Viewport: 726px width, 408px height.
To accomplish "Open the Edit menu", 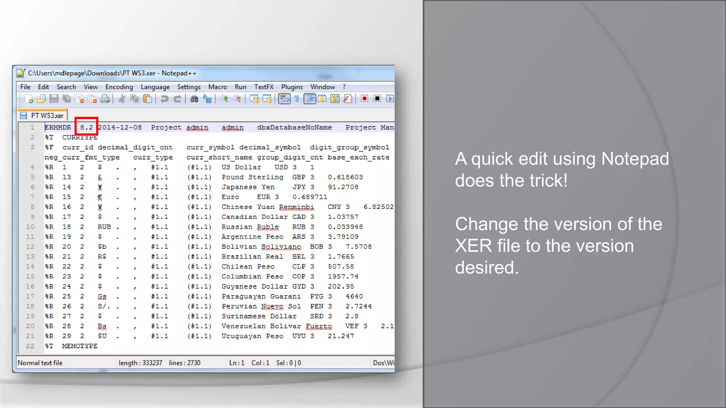I will [x=43, y=87].
